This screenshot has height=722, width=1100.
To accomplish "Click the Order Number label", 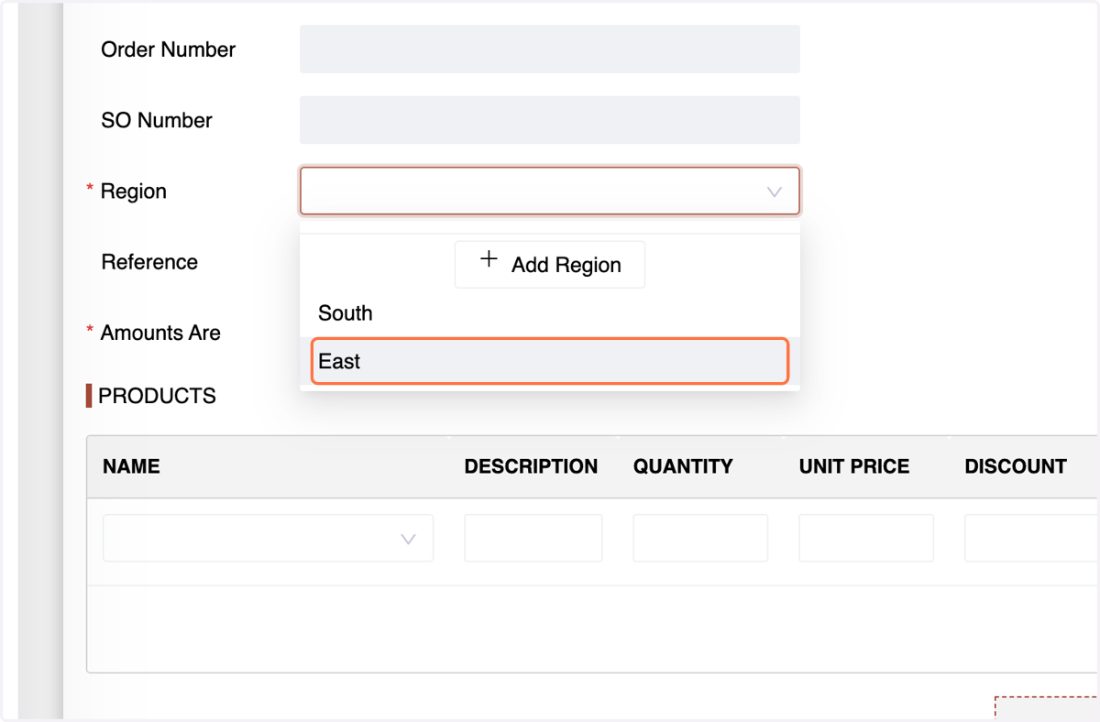I will [x=168, y=49].
